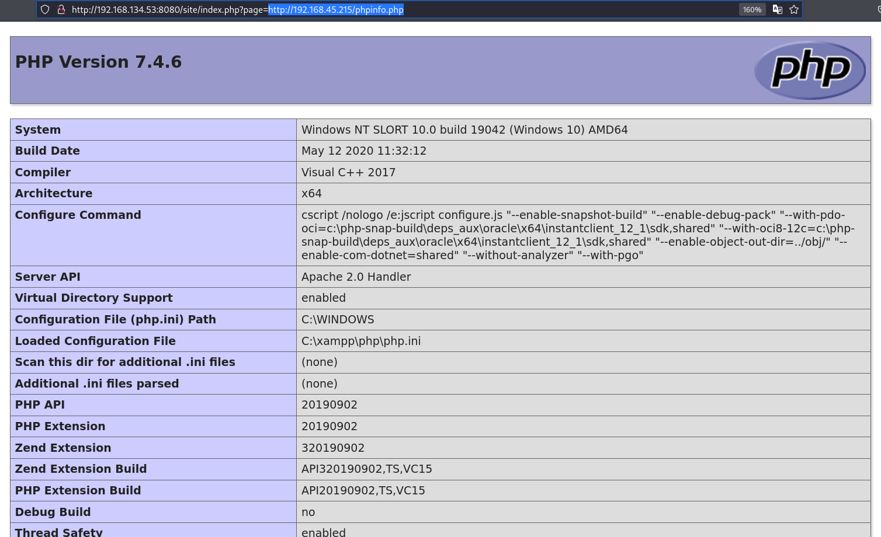This screenshot has height=537, width=881.
Task: Select the 'System' row label
Action: point(38,130)
